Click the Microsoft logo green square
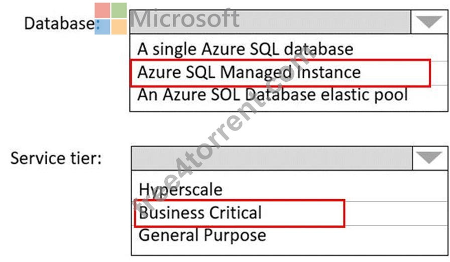Image resolution: width=450 pixels, height=262 pixels. (119, 11)
